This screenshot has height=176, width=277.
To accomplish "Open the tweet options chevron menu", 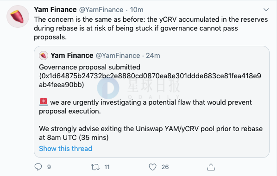I will coord(266,10).
